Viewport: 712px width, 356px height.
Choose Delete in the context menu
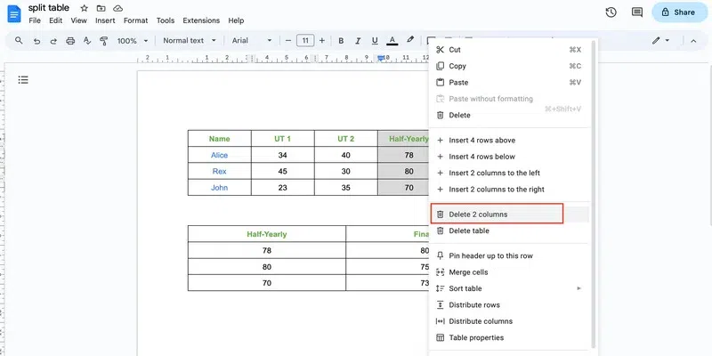click(509, 116)
